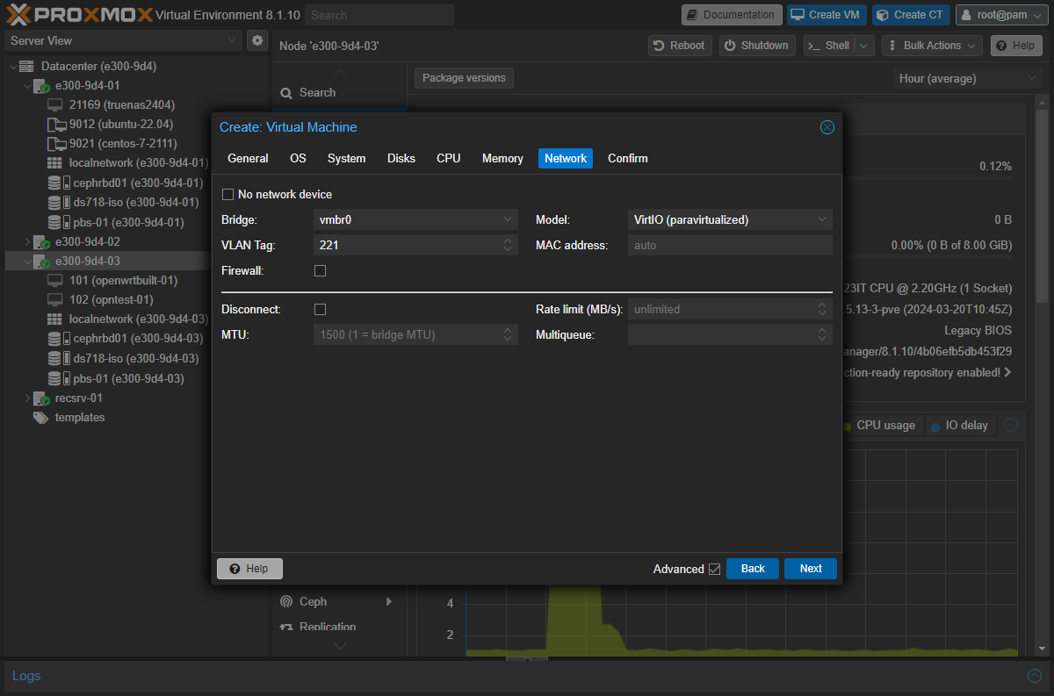
Task: Toggle the IO delay chart legend
Action: pyautogui.click(x=959, y=426)
